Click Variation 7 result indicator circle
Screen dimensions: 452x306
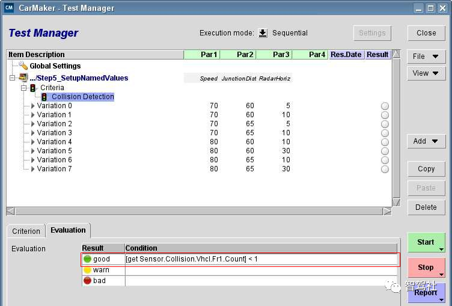click(385, 169)
